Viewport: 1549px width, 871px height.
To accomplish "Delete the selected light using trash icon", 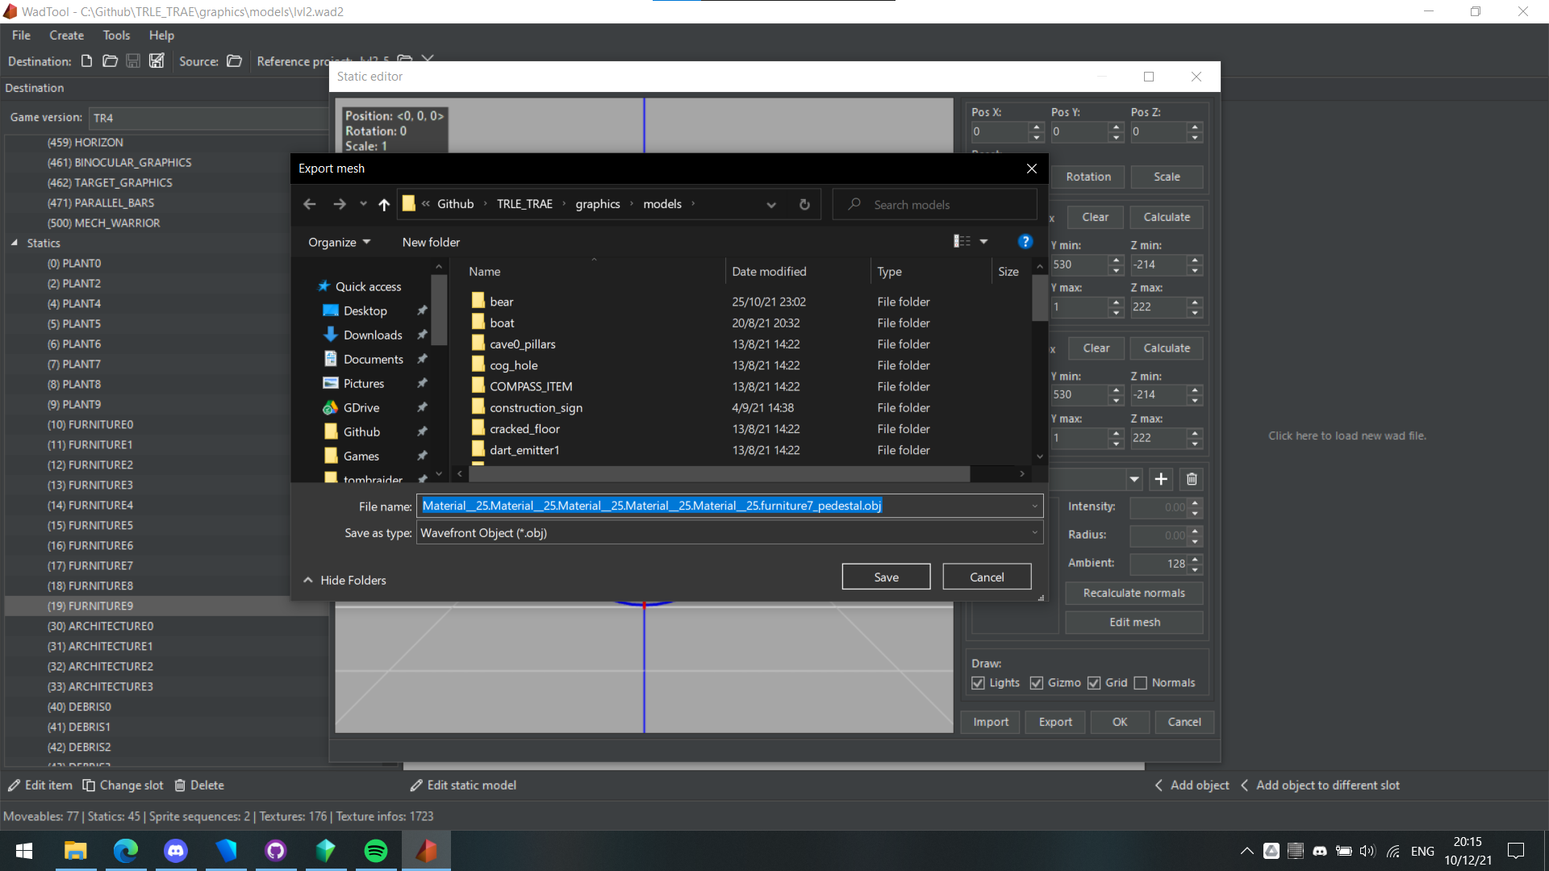I will pos(1192,479).
